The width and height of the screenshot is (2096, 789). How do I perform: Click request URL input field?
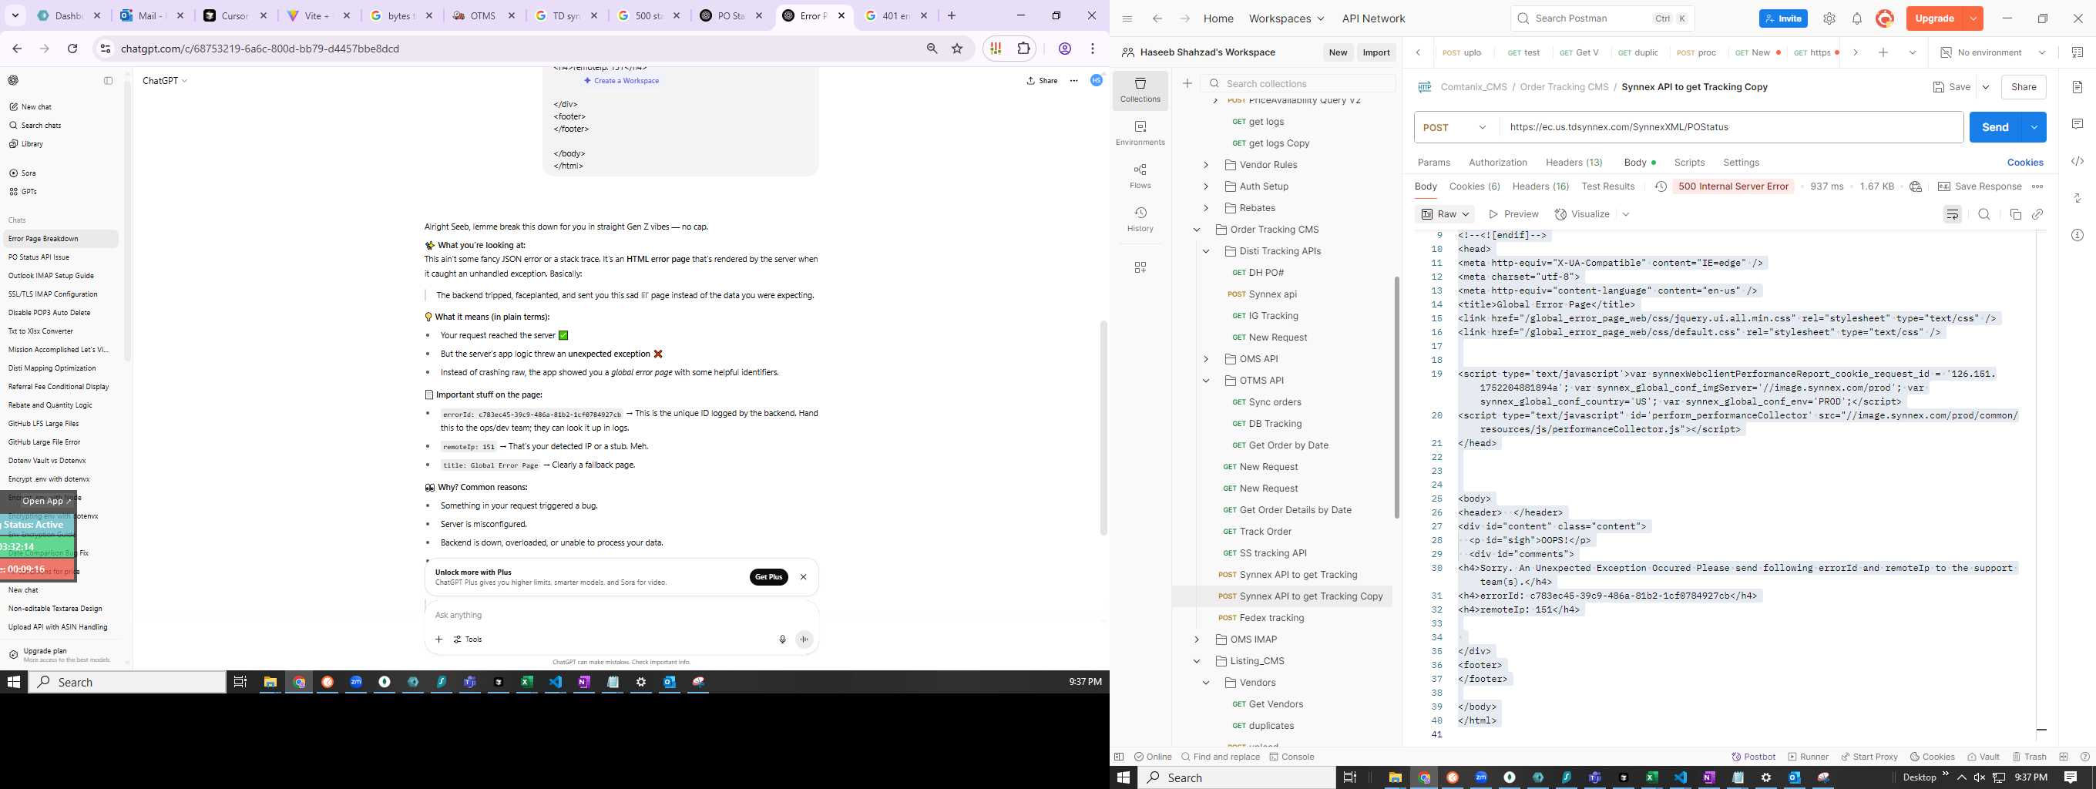coord(1731,127)
